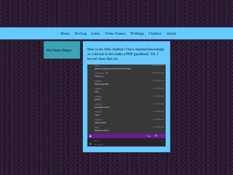
Task: Open the emoji picker icon
Action: 90,144
